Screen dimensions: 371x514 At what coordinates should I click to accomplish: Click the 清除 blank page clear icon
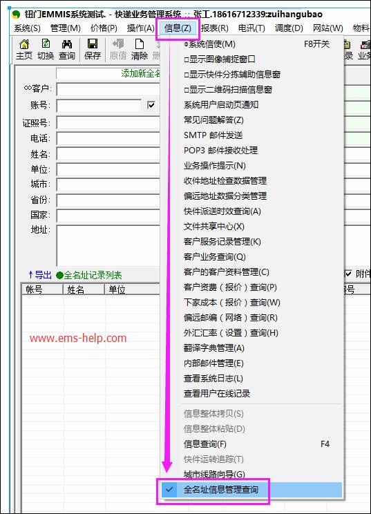(x=140, y=49)
